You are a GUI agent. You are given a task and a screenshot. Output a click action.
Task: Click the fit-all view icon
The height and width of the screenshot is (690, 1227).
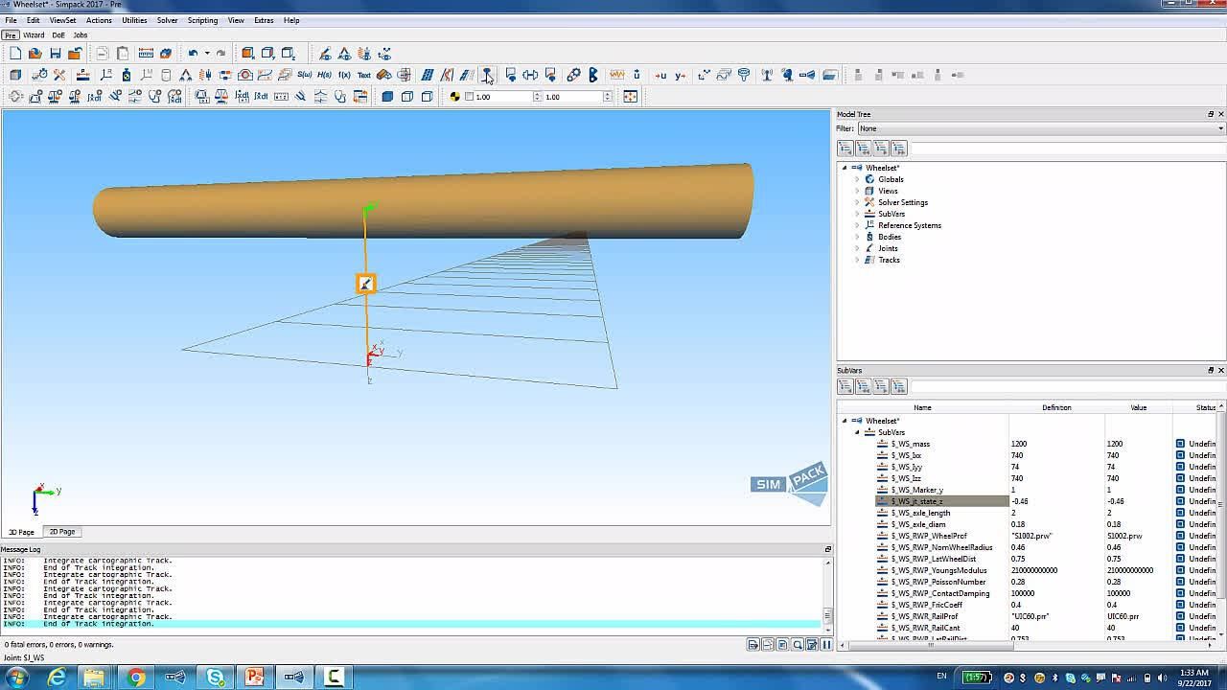click(630, 96)
